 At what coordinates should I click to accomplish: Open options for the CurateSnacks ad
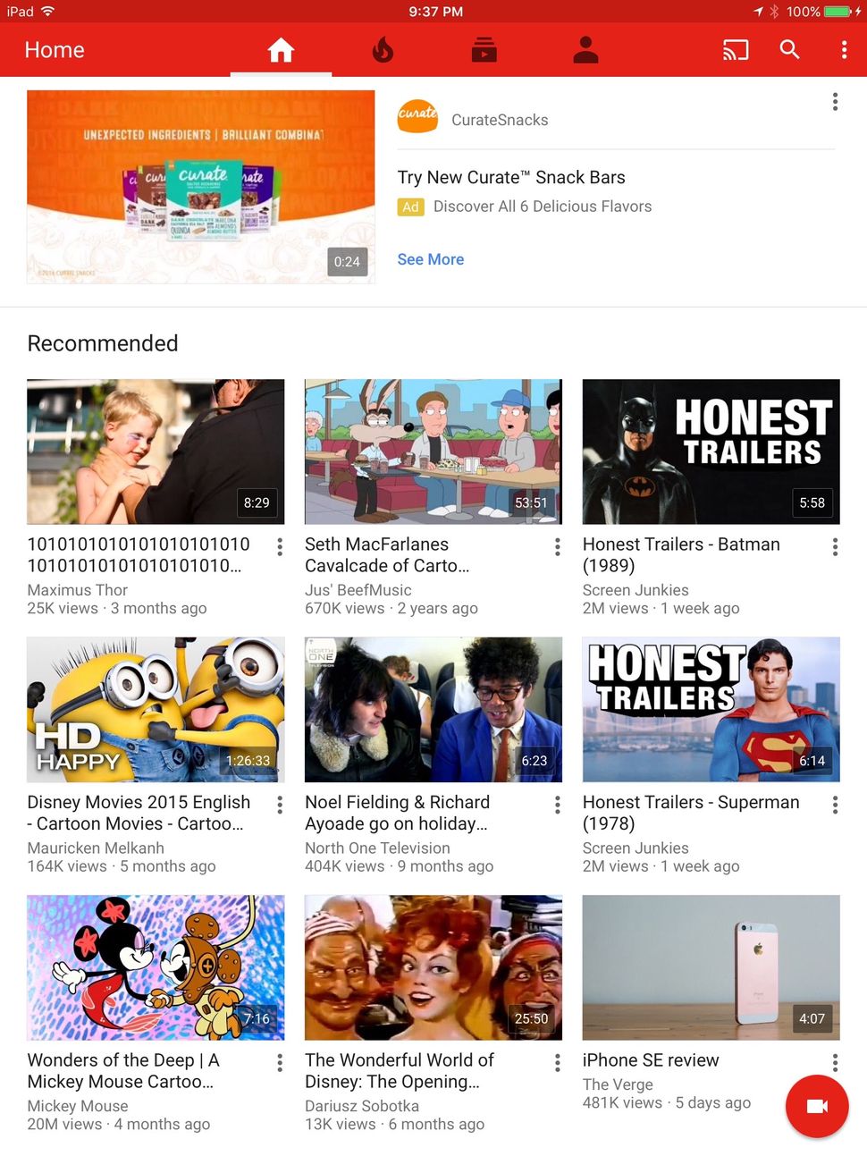point(835,102)
